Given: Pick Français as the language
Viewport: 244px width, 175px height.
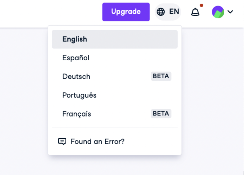Looking at the screenshot, I should click(x=115, y=114).
